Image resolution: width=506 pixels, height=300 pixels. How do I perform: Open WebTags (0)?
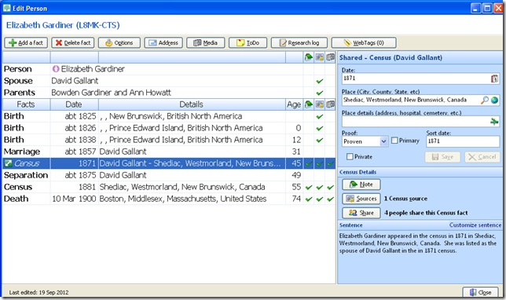click(364, 42)
